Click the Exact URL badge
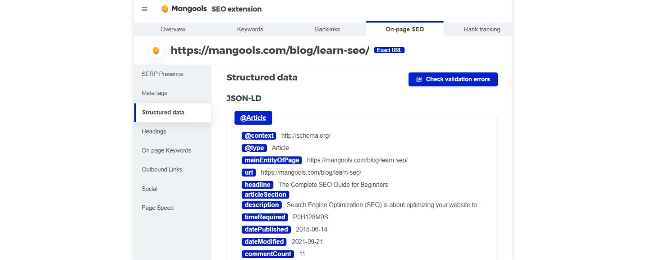Image resolution: width=651 pixels, height=260 pixels. tap(388, 50)
